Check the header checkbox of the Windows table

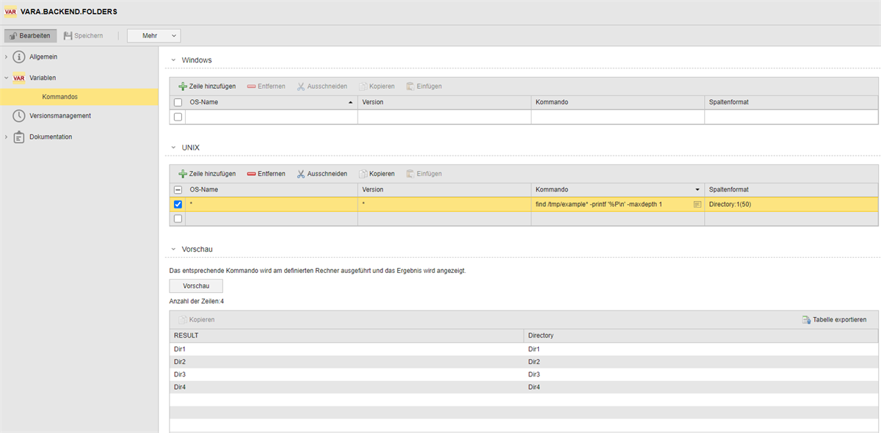(x=177, y=101)
